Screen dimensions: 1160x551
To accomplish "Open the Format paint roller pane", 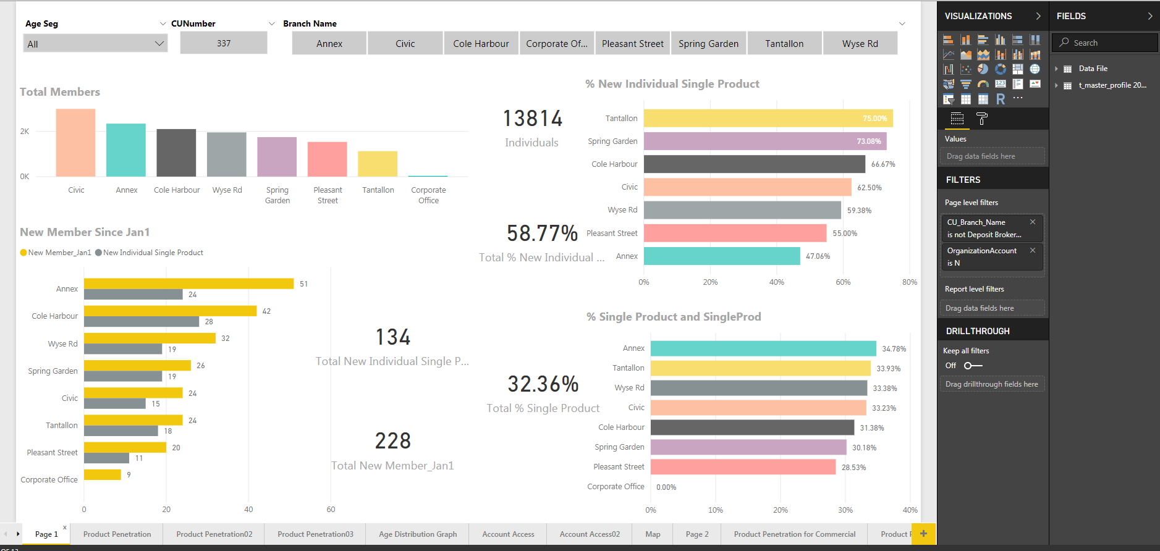I will 981,119.
